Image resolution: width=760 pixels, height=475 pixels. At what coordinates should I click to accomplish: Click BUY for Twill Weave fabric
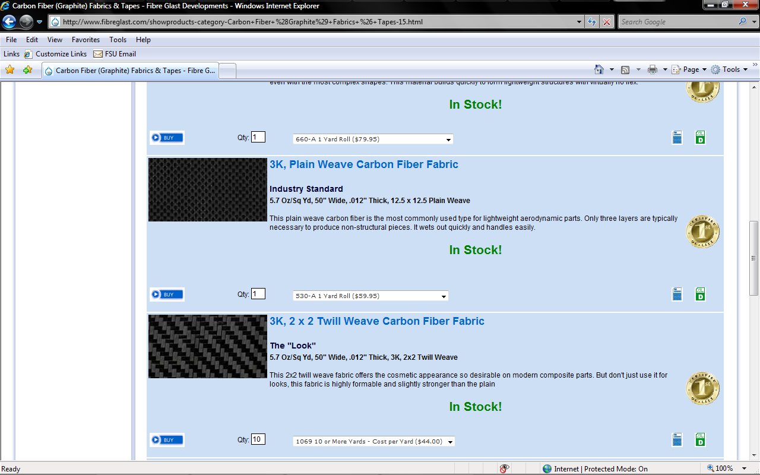click(167, 440)
